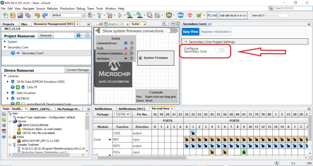Image resolution: width=313 pixels, height=166 pixels.
Task: Click the help icon next to Libraries/Driver
Action: click(132, 43)
